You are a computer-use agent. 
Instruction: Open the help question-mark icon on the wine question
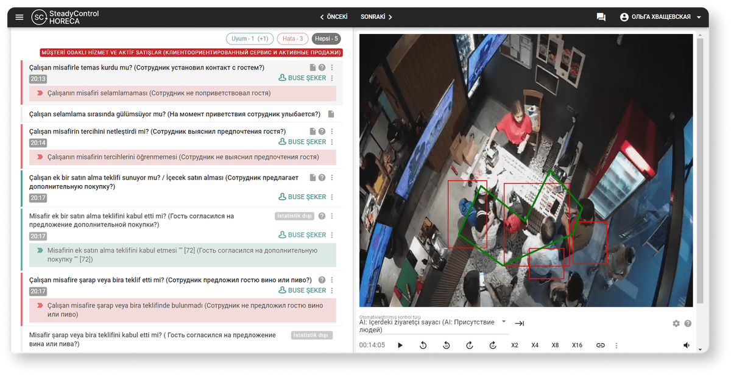pyautogui.click(x=321, y=279)
